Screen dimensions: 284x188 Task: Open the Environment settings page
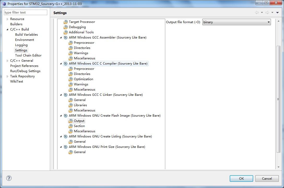(25, 40)
